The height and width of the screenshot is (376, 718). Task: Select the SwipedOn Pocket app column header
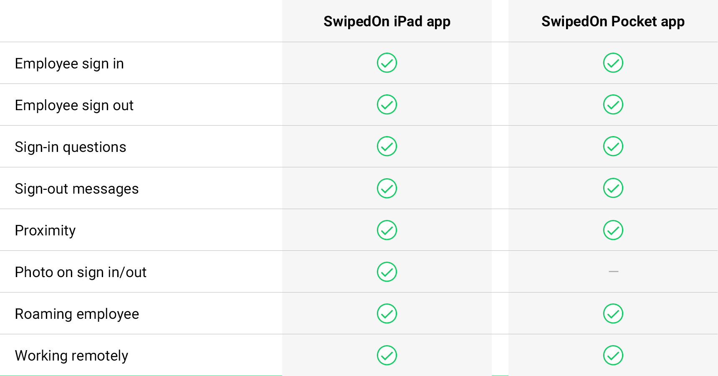[x=613, y=21]
